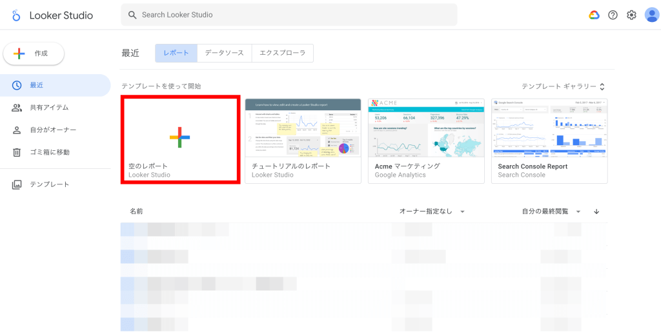Click the テンプレートを使って開始 heading
Screen dimensions: 661x334
161,86
